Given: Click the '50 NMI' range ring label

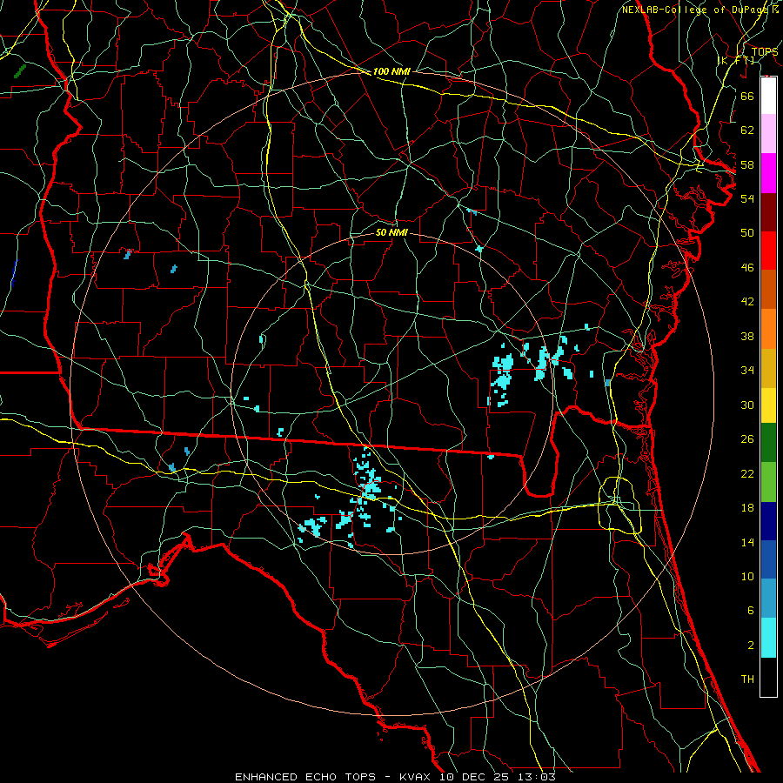Looking at the screenshot, I should (391, 232).
